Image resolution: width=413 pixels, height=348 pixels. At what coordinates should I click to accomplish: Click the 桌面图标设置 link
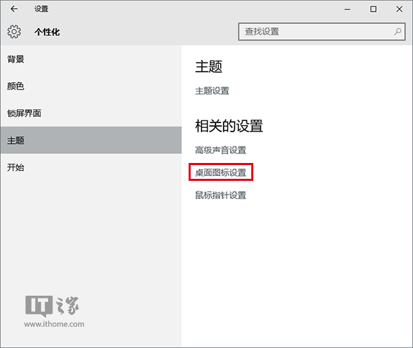(x=220, y=173)
